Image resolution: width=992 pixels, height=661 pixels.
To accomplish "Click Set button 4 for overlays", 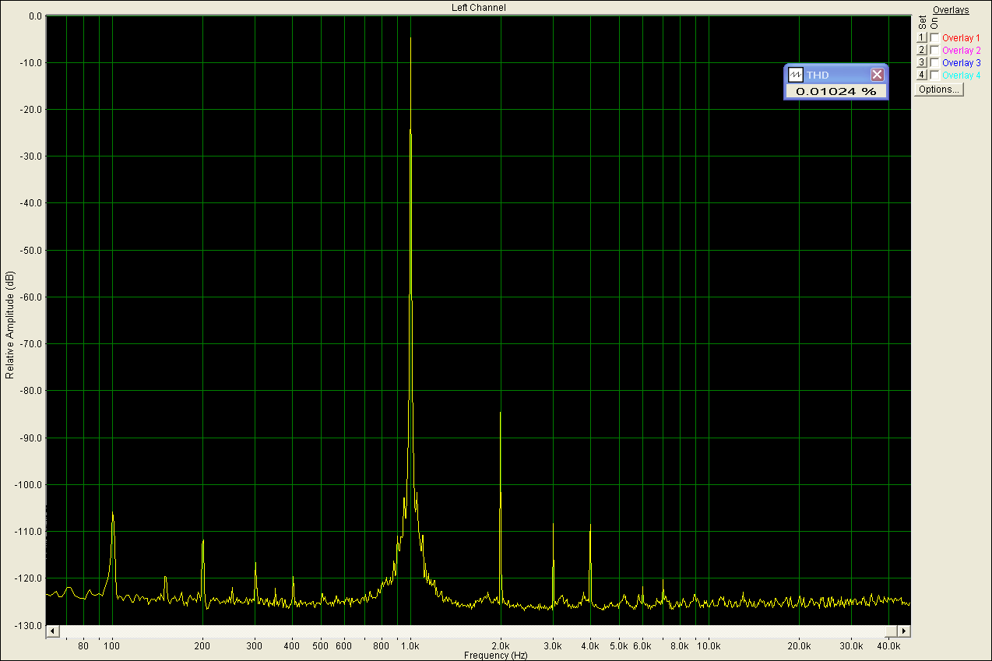I will point(921,75).
